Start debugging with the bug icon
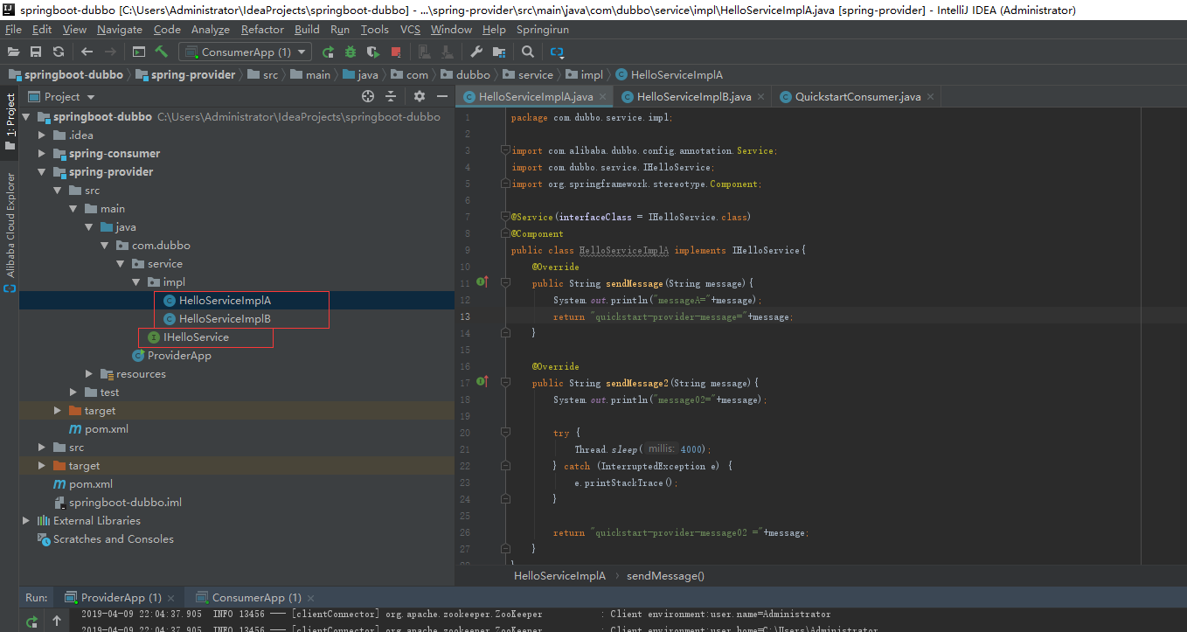The width and height of the screenshot is (1187, 632). 351,52
